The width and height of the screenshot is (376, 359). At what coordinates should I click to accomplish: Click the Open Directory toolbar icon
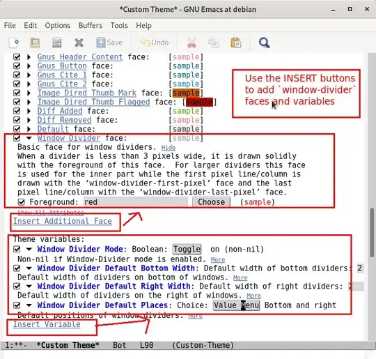click(57, 43)
